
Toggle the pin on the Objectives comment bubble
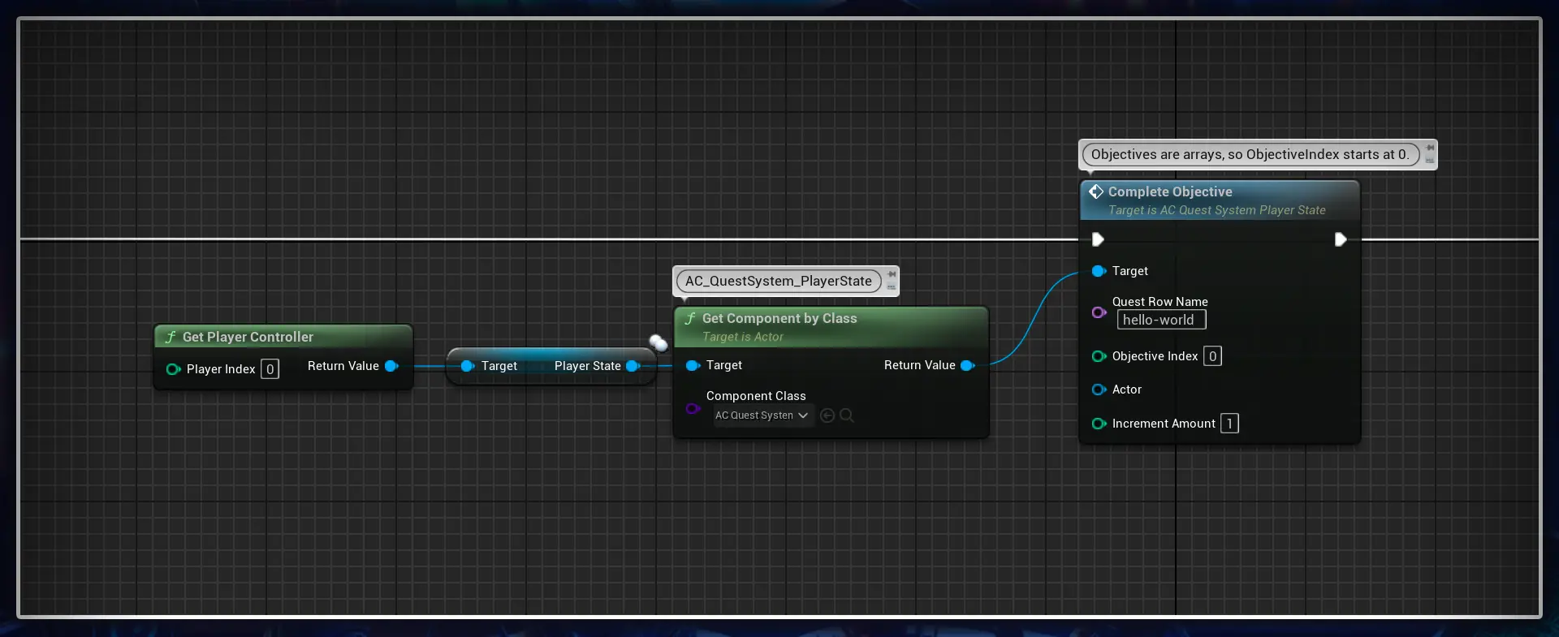[1430, 148]
